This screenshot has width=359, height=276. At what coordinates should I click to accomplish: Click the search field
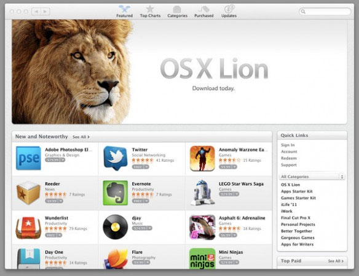(x=325, y=12)
